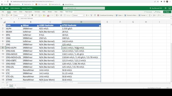Viewport: 172px width, 96px height.
Task: Select row 12 header
Action: tap(3, 61)
